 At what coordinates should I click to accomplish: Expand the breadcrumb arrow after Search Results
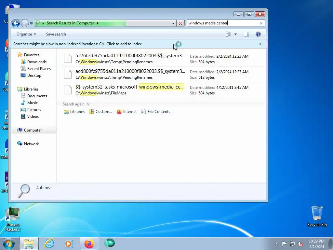(98, 23)
